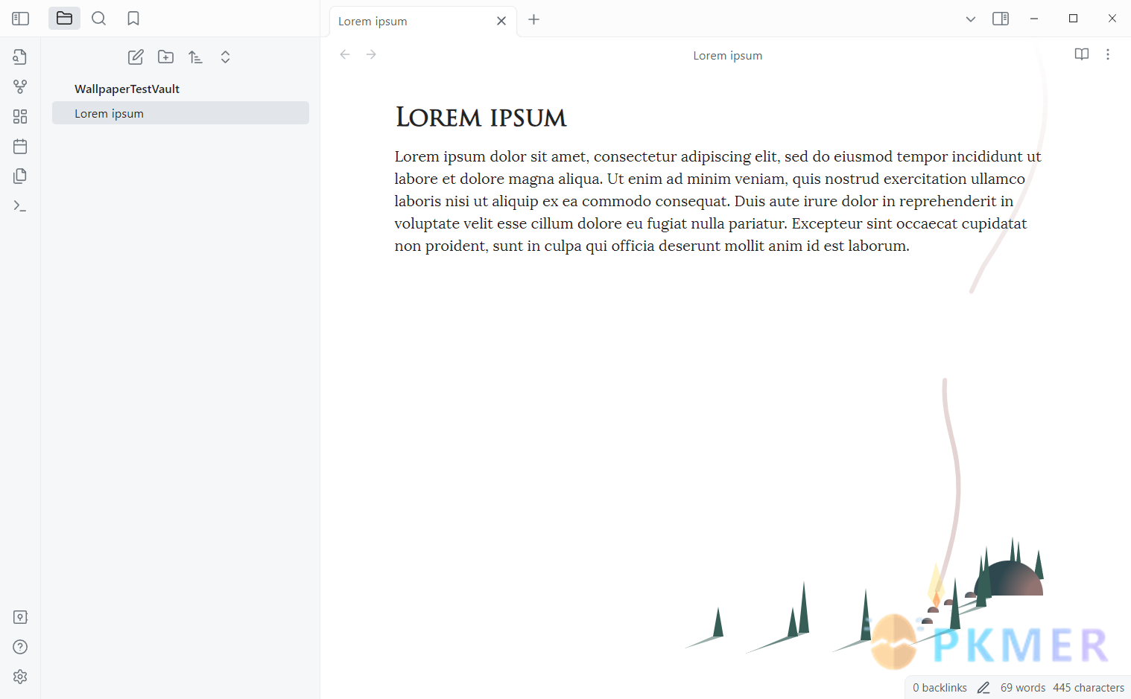
Task: Open graph view from ribbon
Action: point(20,86)
